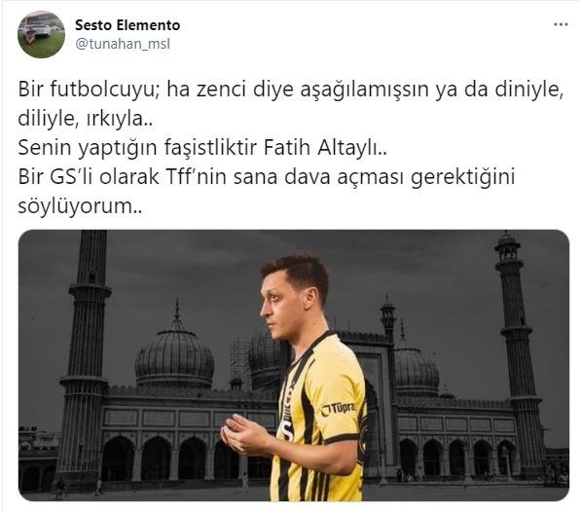Screen dimensions: 580x511
Task: Click the word "söylüyorum.." at the end of the tweet
Action: click(80, 207)
